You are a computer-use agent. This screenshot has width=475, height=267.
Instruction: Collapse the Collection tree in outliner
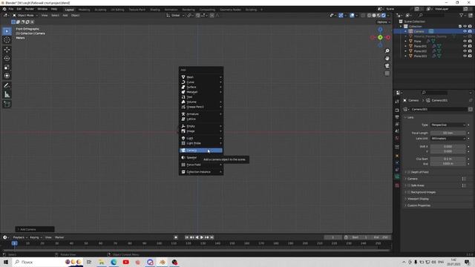click(x=401, y=27)
